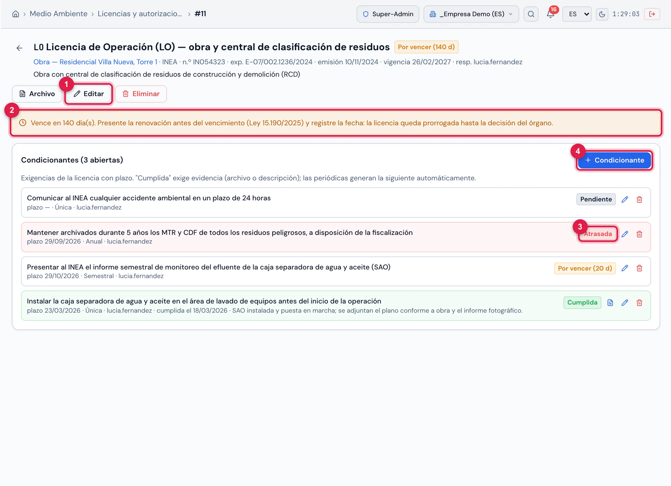Image resolution: width=671 pixels, height=486 pixels.
Task: Open the Medio Ambiente breadcrumb
Action: pos(59,13)
